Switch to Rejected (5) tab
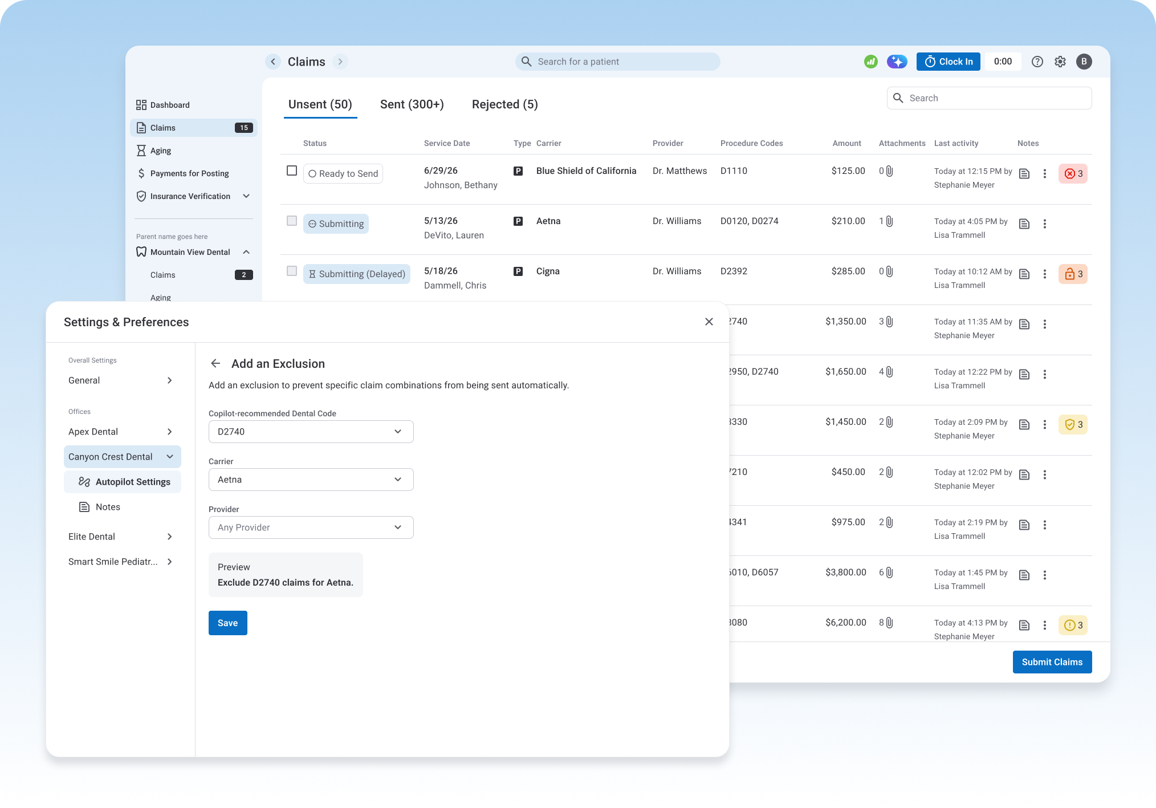Viewport: 1156px width, 808px height. (505, 105)
